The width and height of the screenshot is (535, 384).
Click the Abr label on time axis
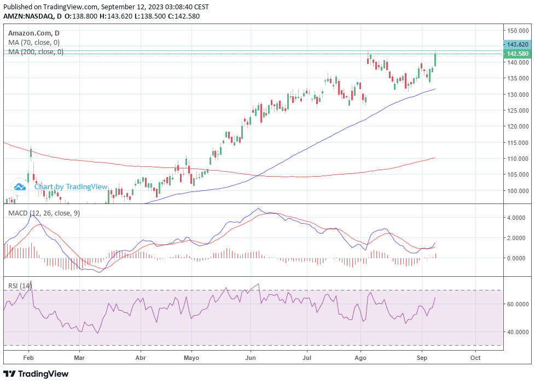tap(141, 358)
